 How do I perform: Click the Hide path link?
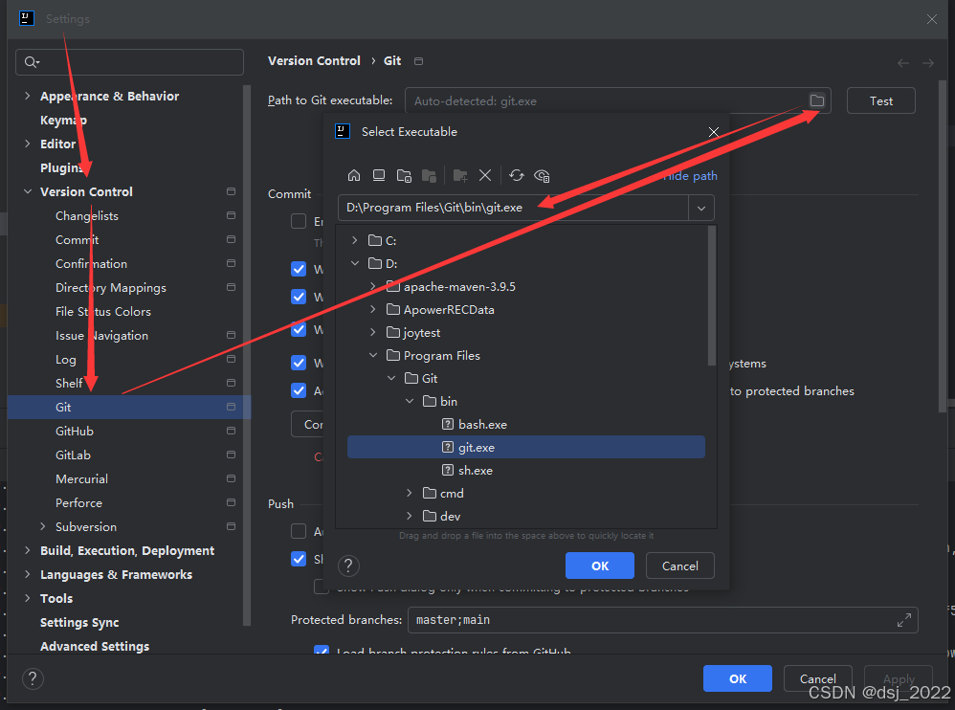[x=691, y=176]
